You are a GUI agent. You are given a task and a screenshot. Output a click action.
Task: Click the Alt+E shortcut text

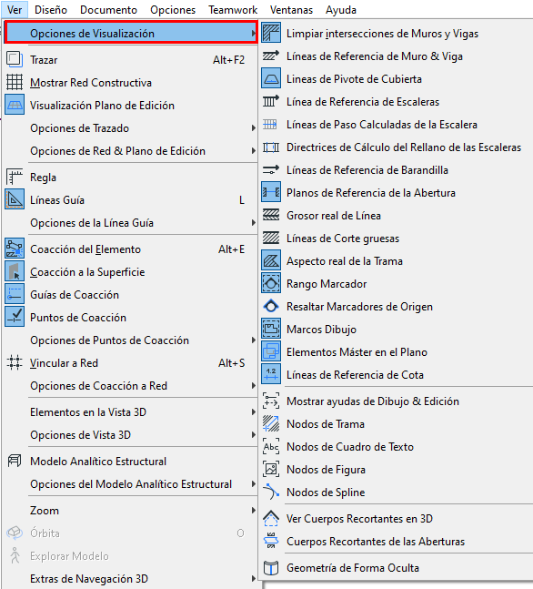click(x=232, y=249)
